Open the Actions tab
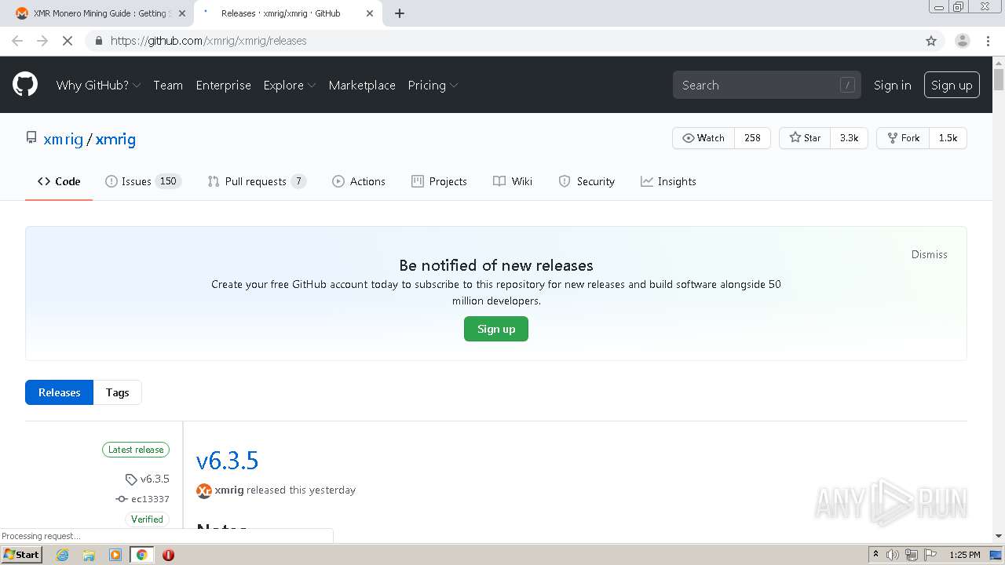Image resolution: width=1005 pixels, height=565 pixels. (x=359, y=181)
